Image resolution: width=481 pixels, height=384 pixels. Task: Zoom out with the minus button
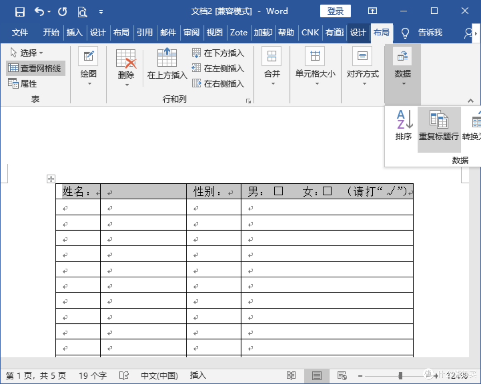(x=360, y=376)
